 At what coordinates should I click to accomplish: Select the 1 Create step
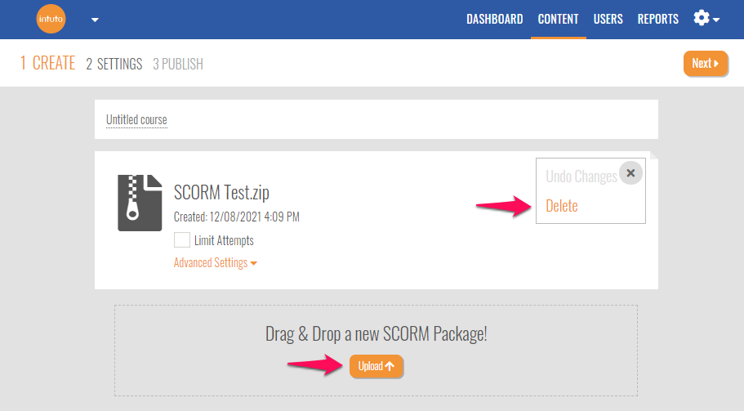coord(48,63)
